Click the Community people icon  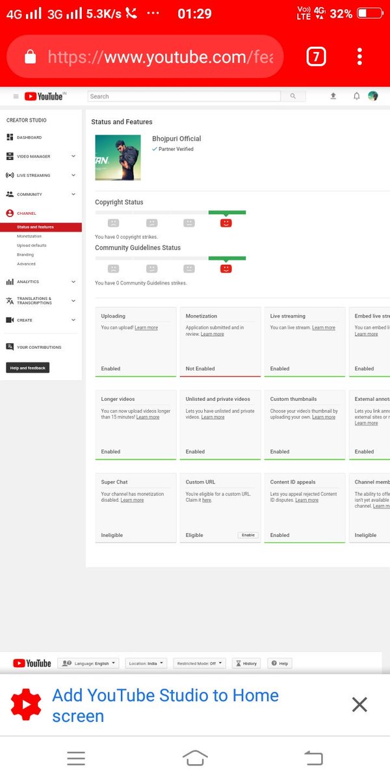(x=10, y=194)
